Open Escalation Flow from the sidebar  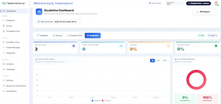(x=14, y=42)
